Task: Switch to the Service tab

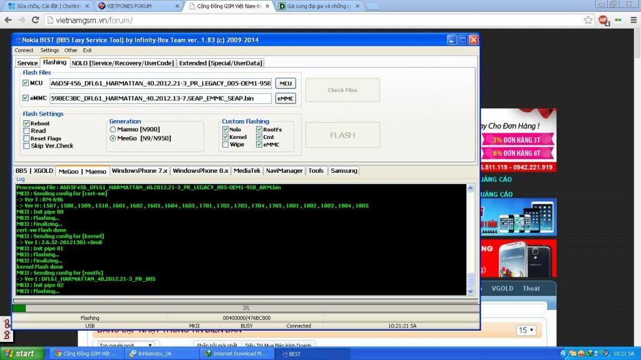Action: (x=28, y=63)
